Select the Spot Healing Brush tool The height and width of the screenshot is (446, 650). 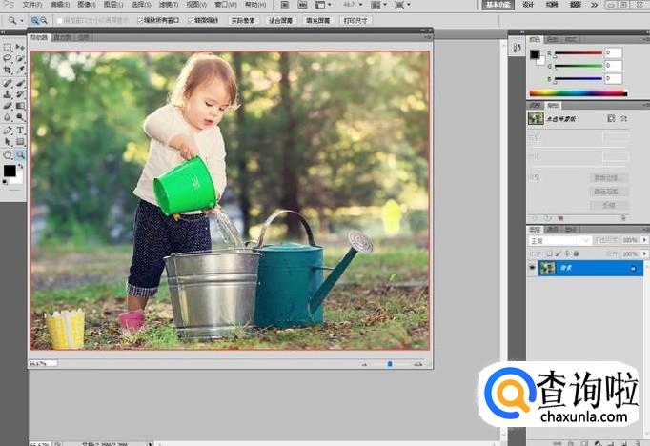pyautogui.click(x=7, y=83)
